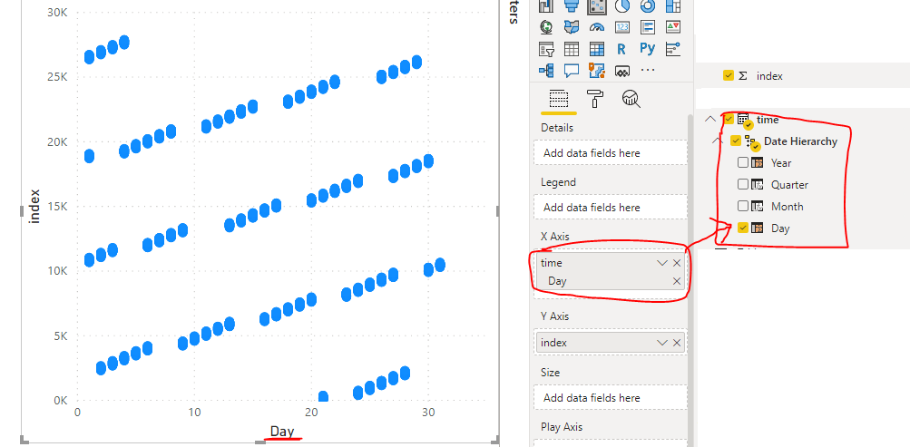This screenshot has height=447, width=910.
Task: Select the KPI visual
Action: tap(672, 27)
